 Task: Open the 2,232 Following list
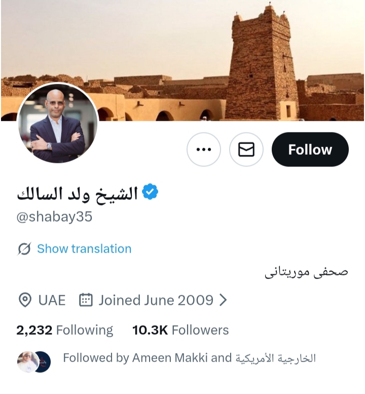pos(64,330)
